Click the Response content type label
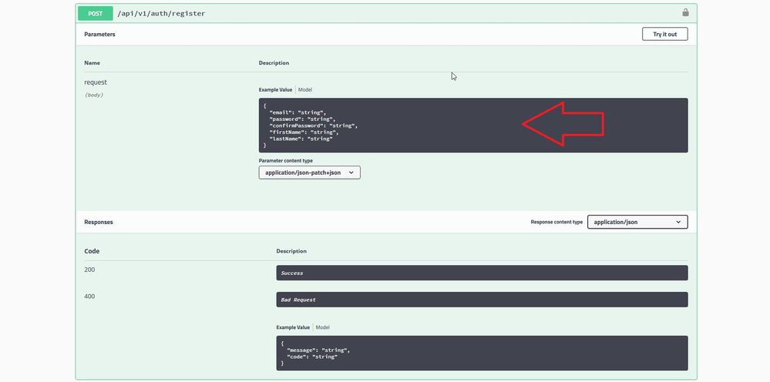This screenshot has height=382, width=770. coord(556,222)
